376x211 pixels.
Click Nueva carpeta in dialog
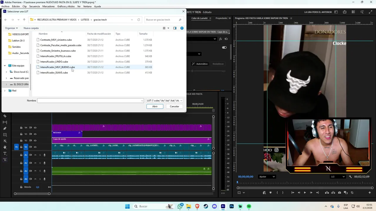(x=31, y=28)
